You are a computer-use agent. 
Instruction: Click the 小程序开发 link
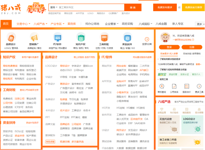123,92
